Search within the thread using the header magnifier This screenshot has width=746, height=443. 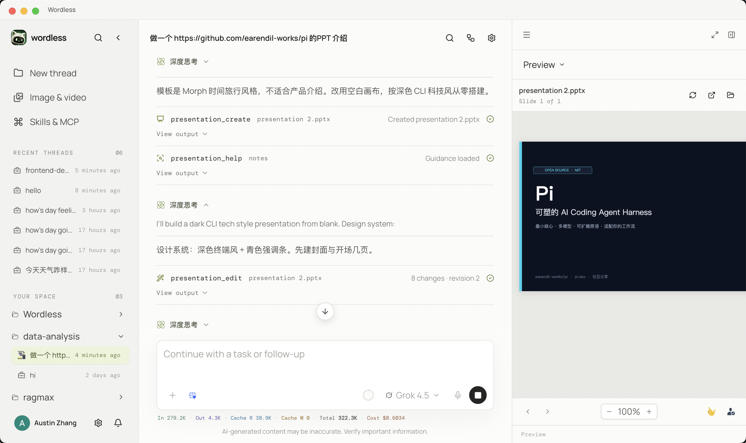click(x=449, y=38)
